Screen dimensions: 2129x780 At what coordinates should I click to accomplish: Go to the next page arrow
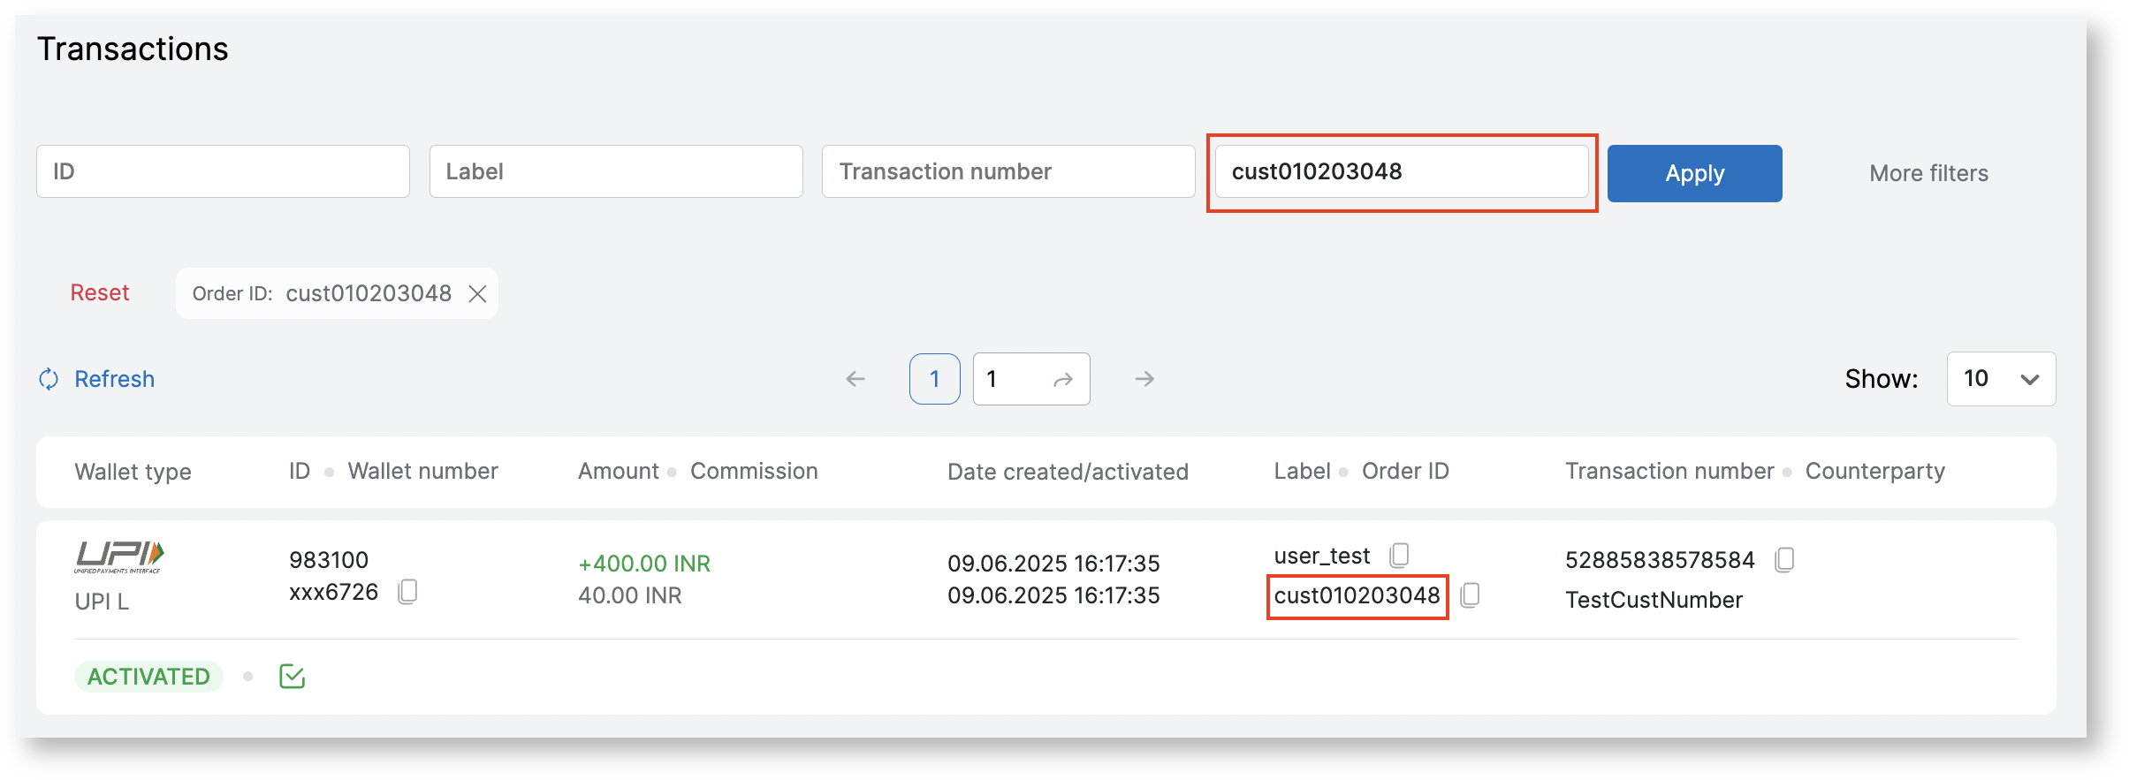click(x=1144, y=379)
